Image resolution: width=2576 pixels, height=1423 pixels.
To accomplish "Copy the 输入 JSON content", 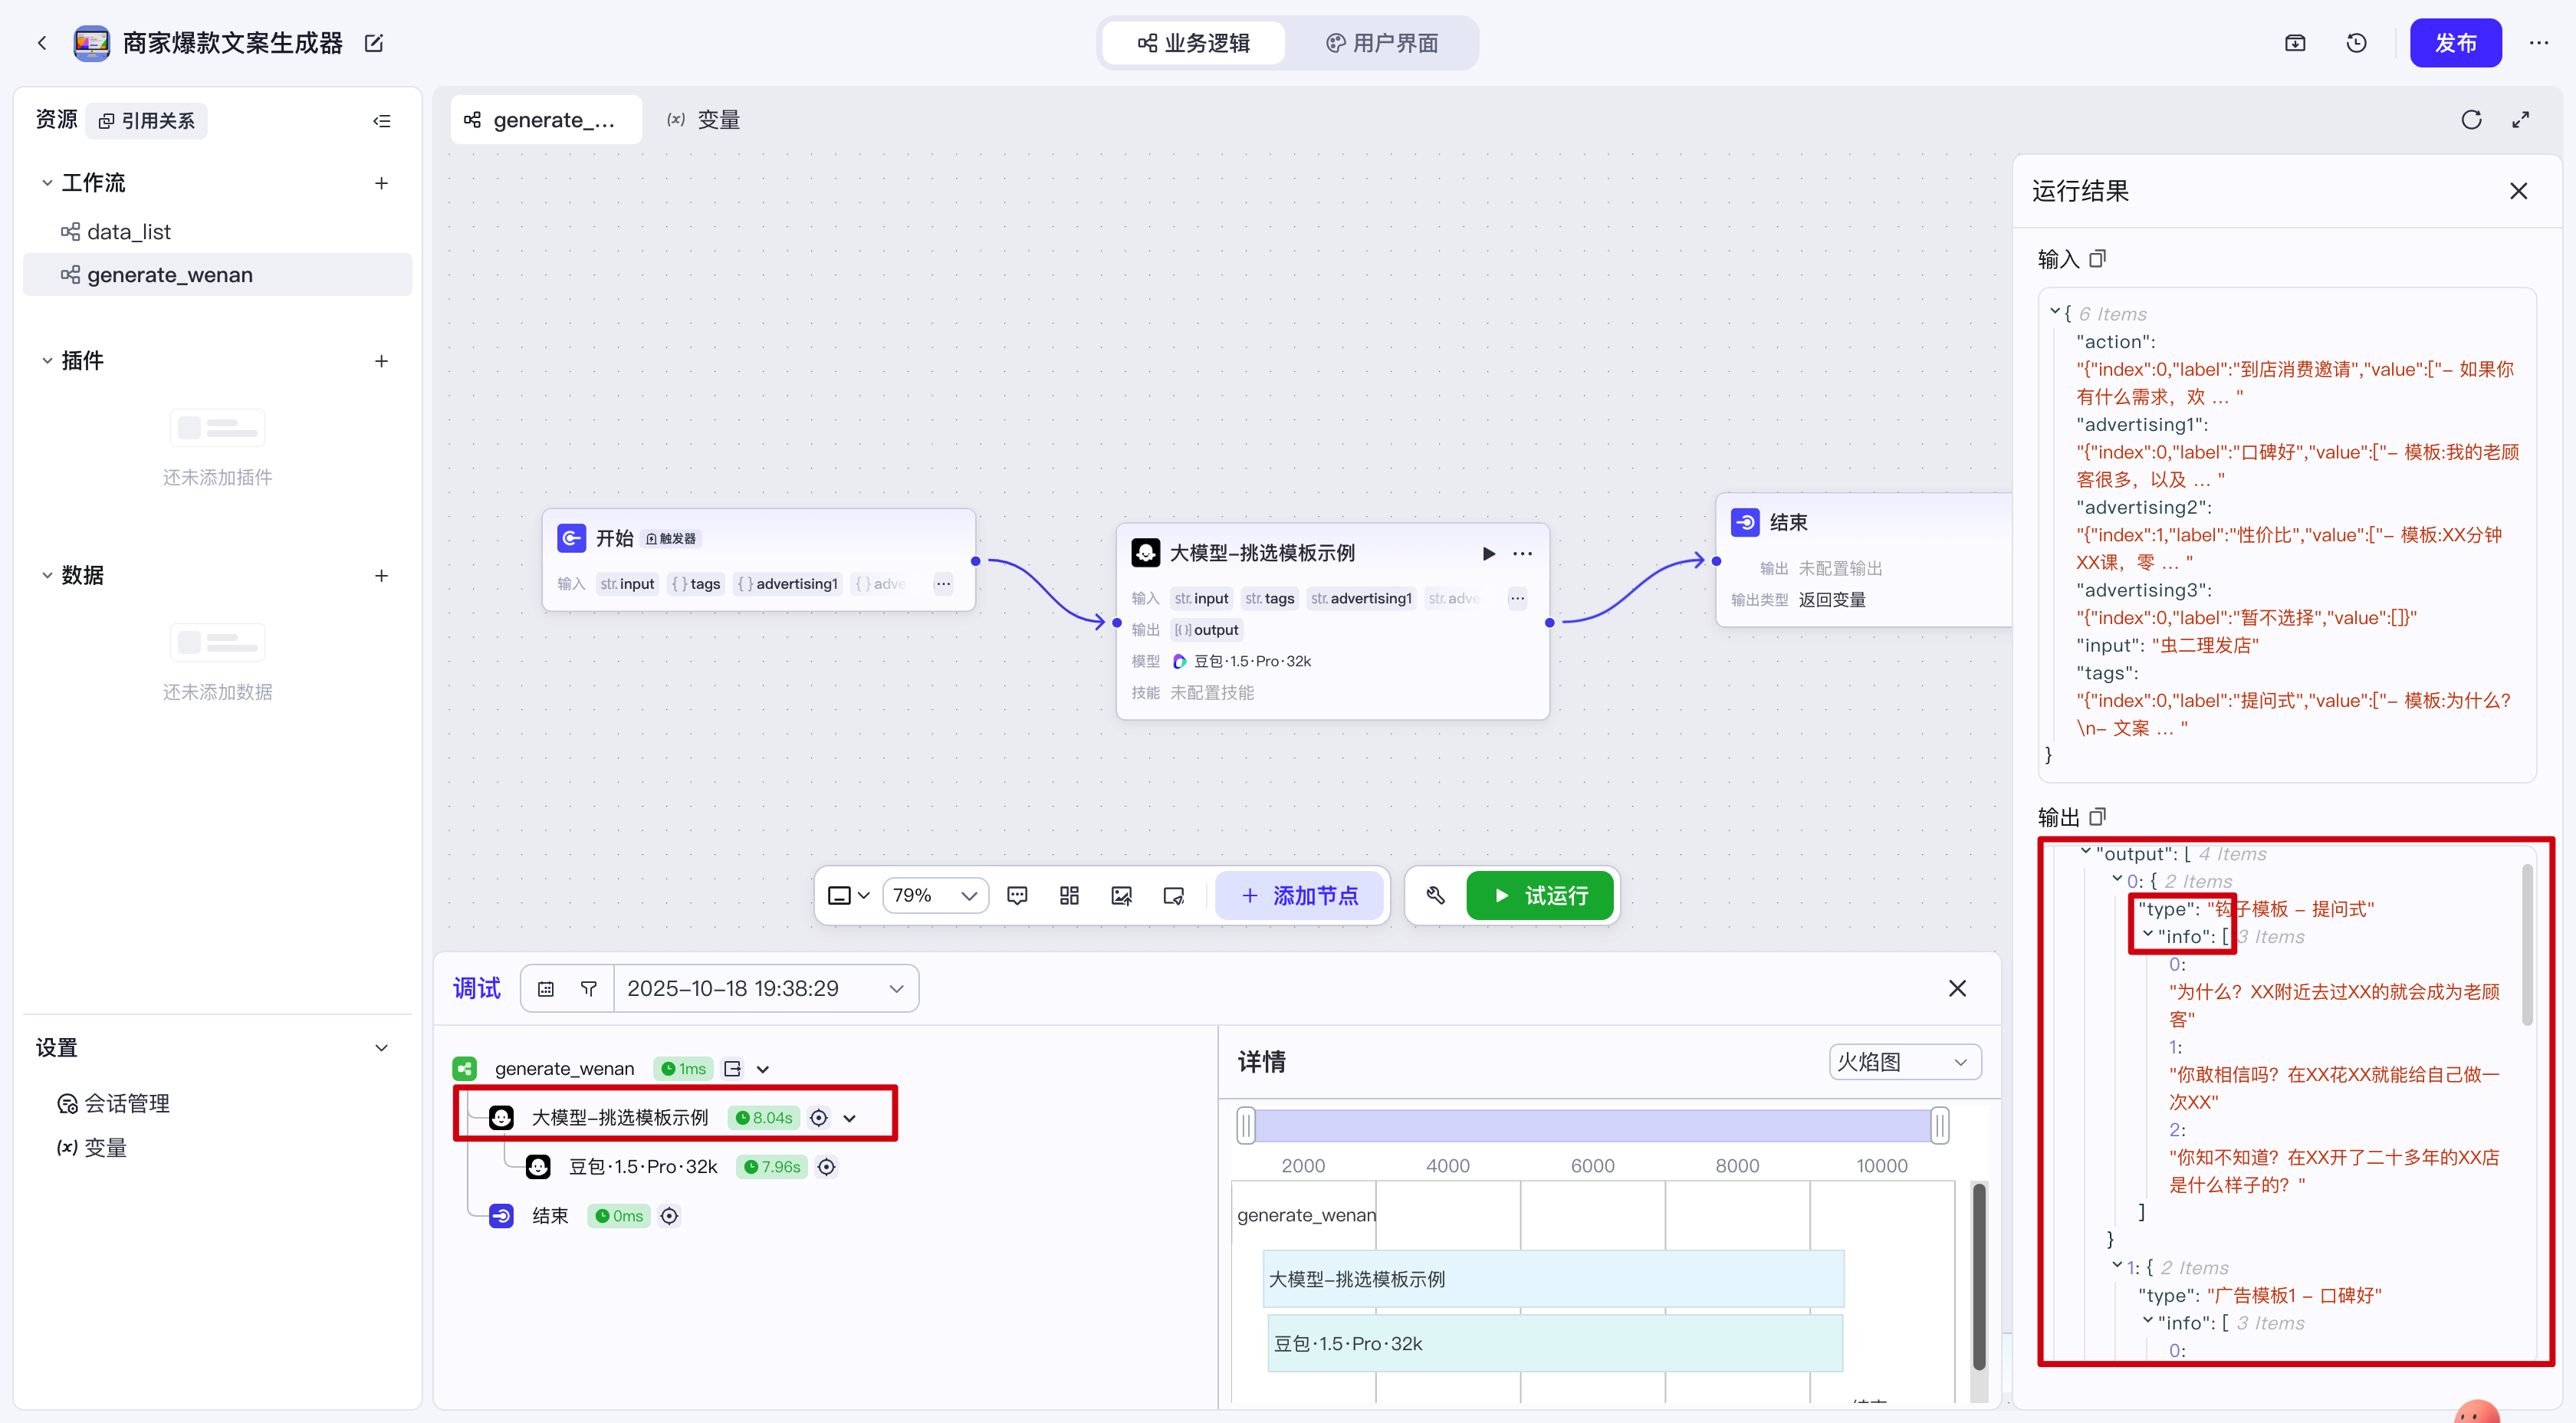I will tap(2098, 259).
